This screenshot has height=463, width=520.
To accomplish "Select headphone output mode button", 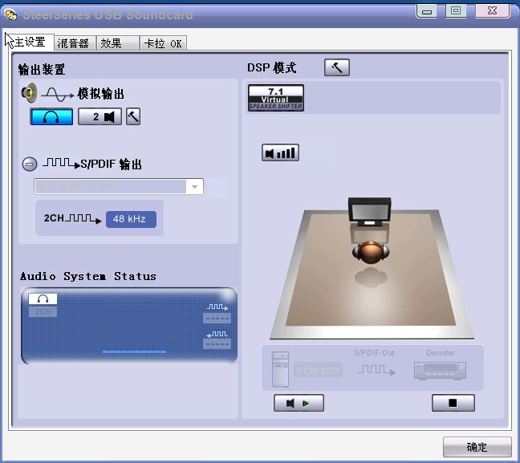I will pyautogui.click(x=52, y=117).
